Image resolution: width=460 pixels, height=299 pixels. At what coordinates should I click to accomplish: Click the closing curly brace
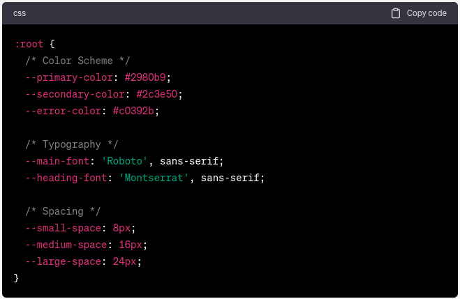click(16, 278)
